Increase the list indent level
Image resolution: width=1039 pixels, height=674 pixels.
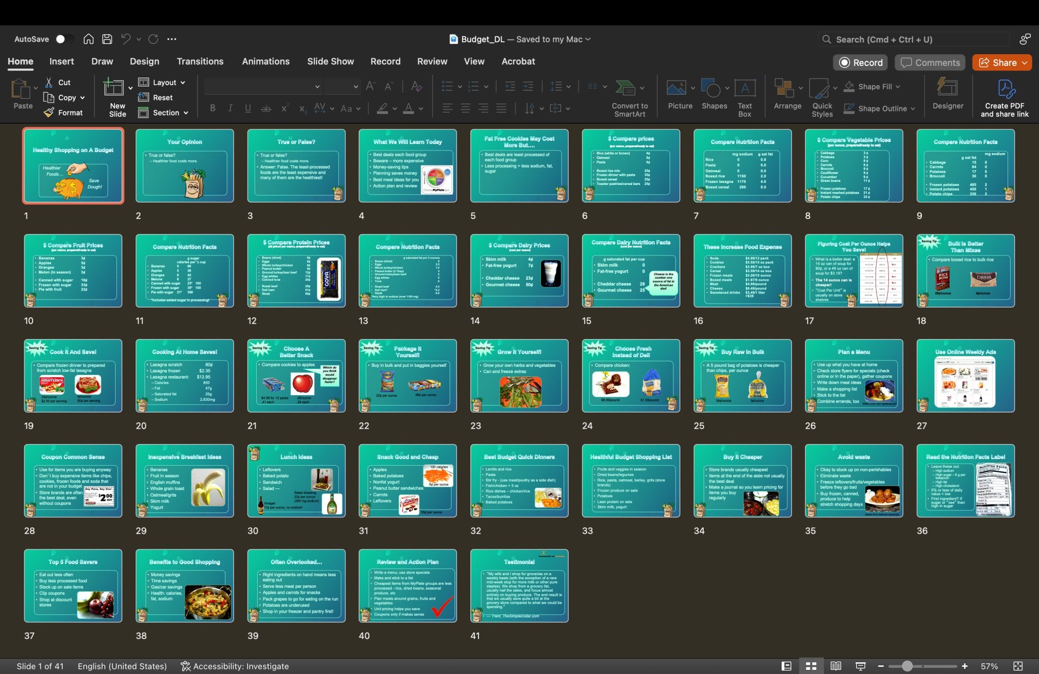[528, 86]
